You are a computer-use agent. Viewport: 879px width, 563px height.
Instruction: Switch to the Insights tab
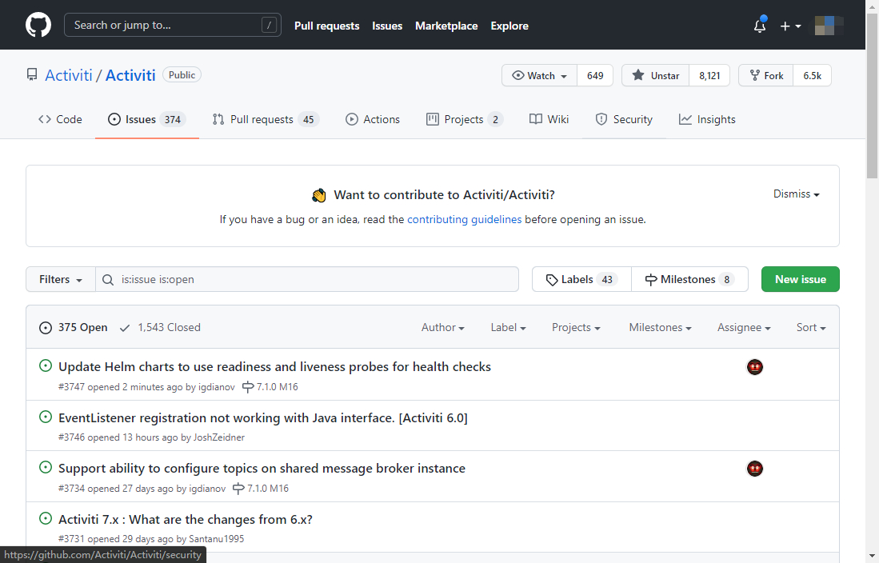point(707,119)
